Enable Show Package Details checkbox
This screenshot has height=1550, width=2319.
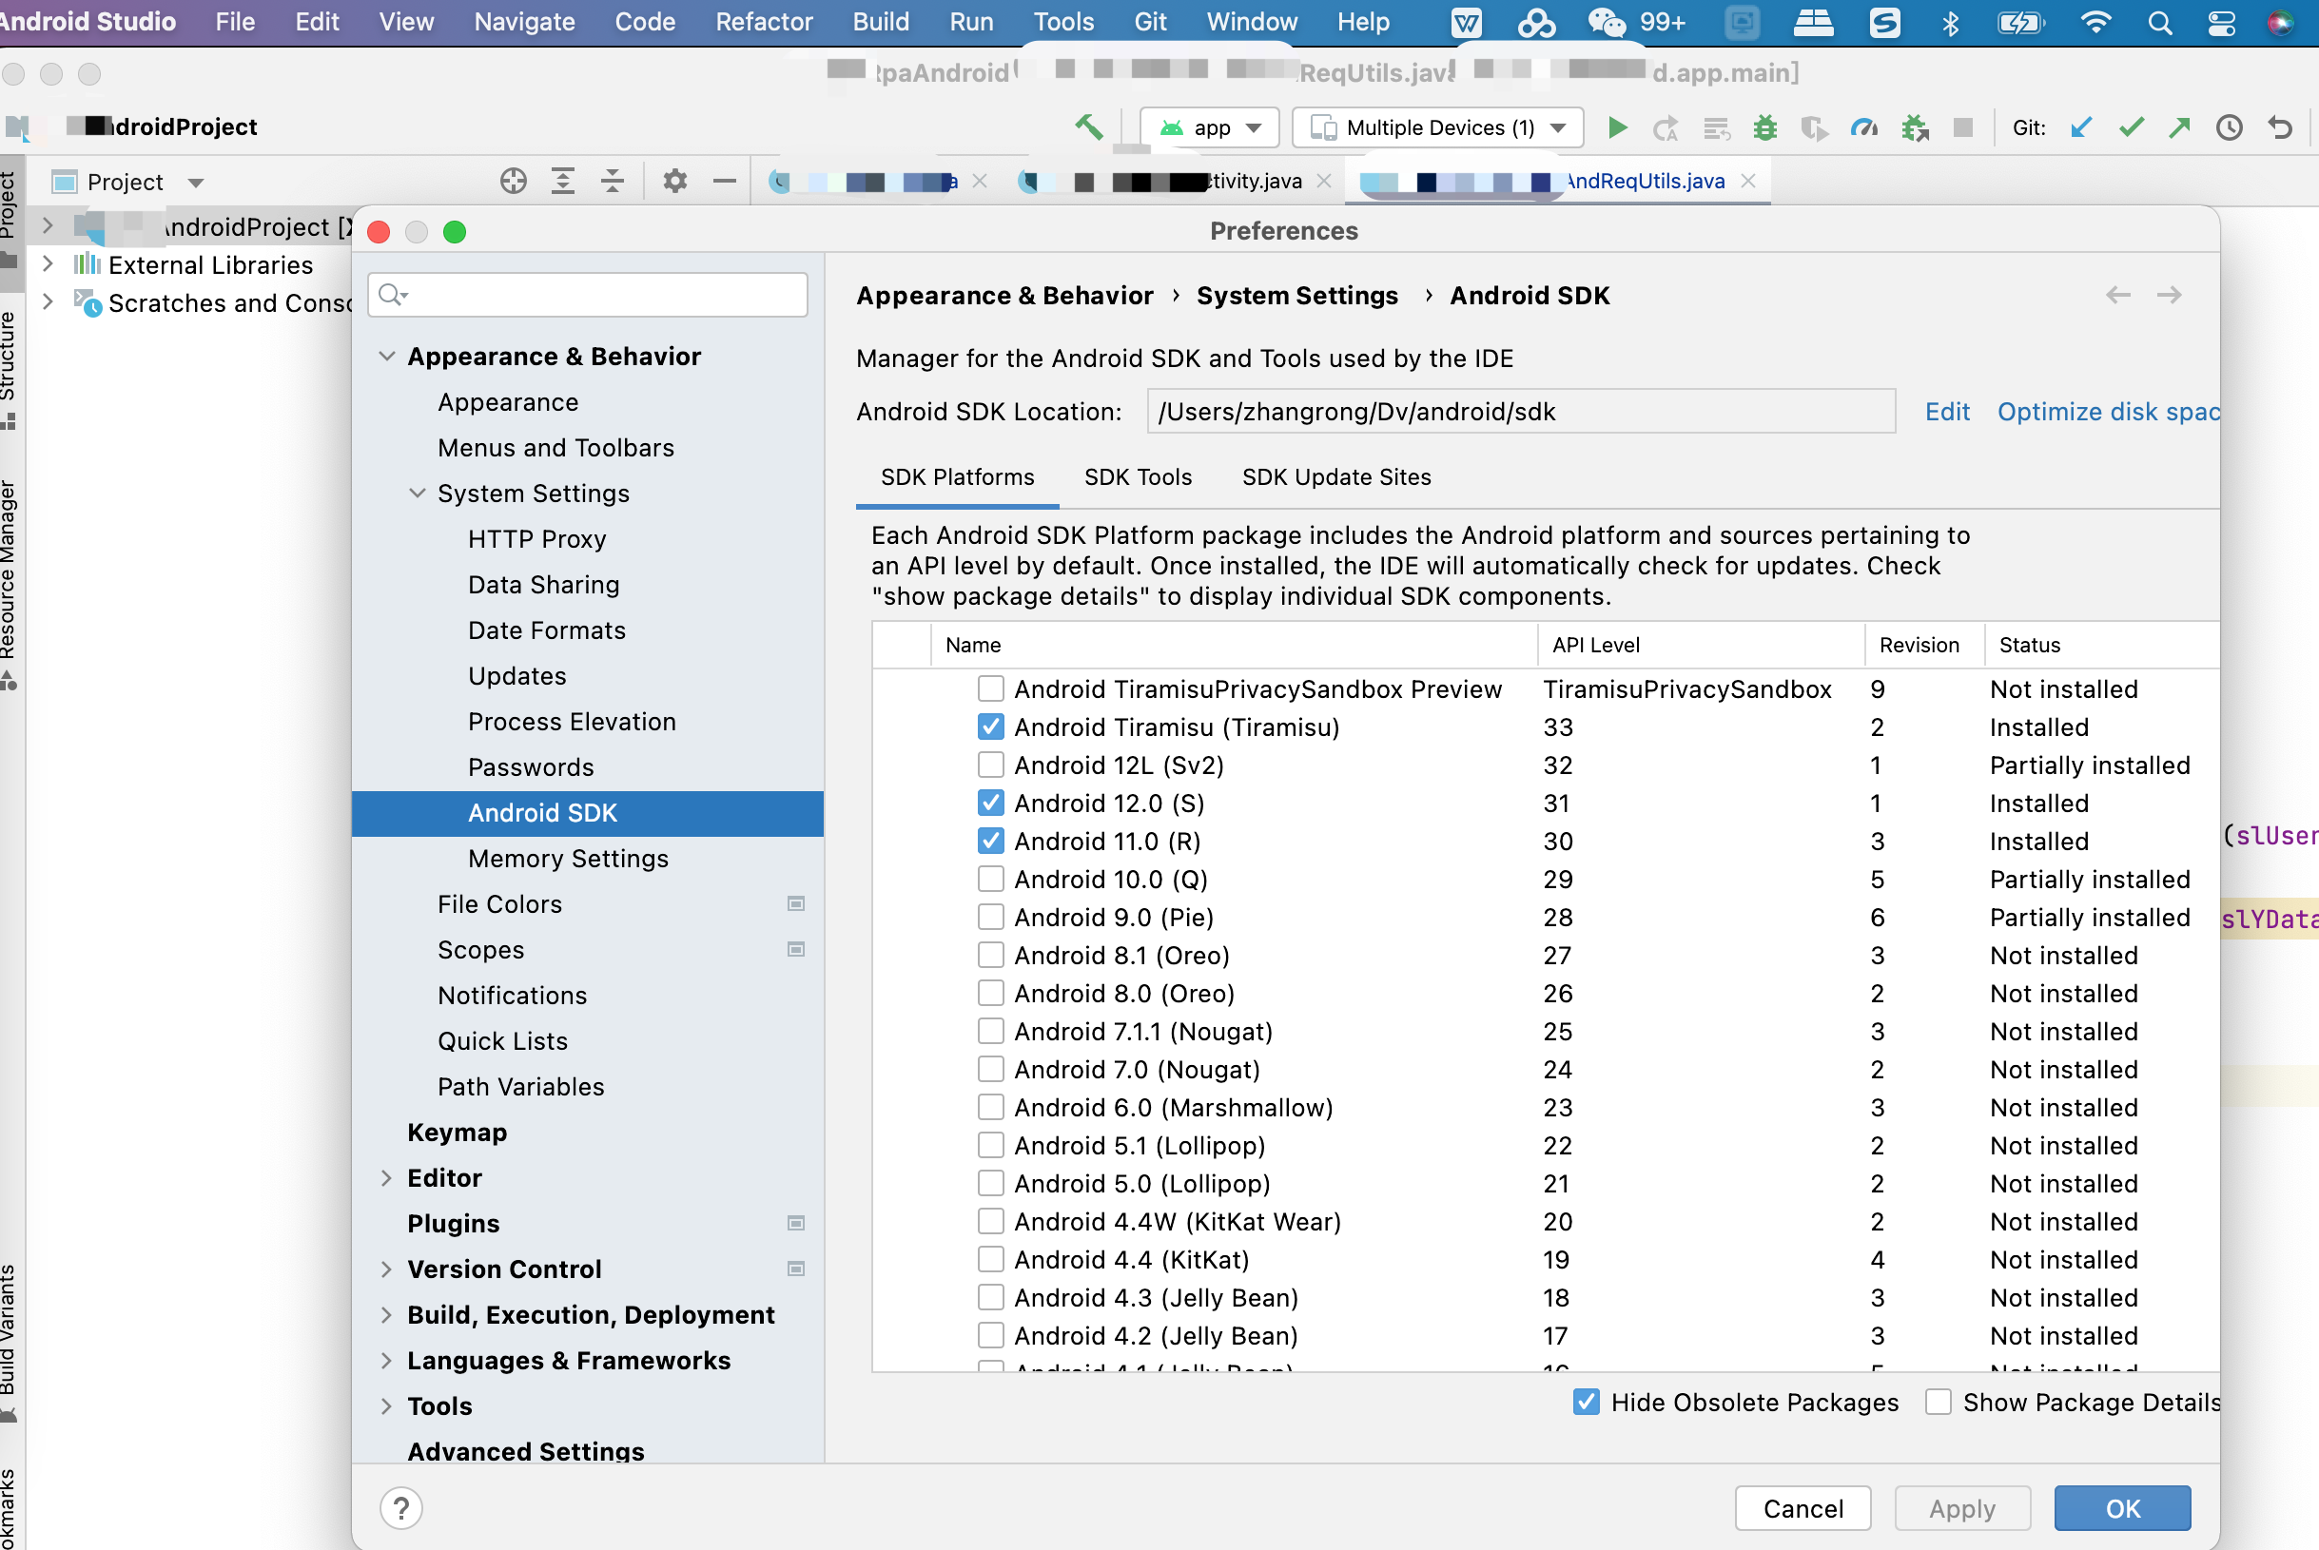tap(1938, 1401)
